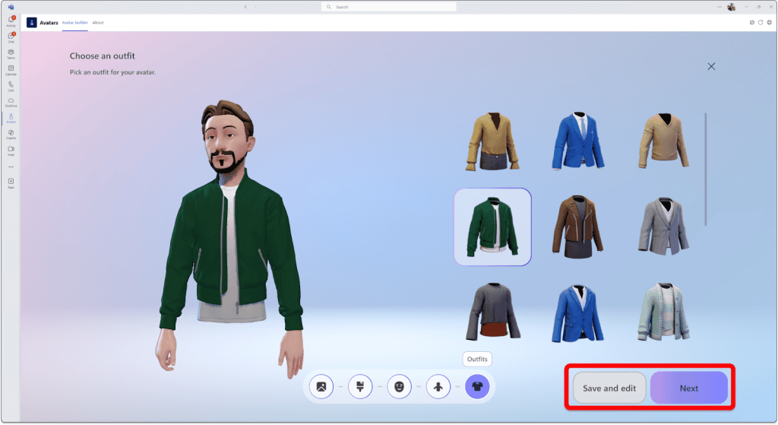Viewport: 778px width, 425px height.
Task: Open the Apps store in the sidebar
Action: pos(11,183)
